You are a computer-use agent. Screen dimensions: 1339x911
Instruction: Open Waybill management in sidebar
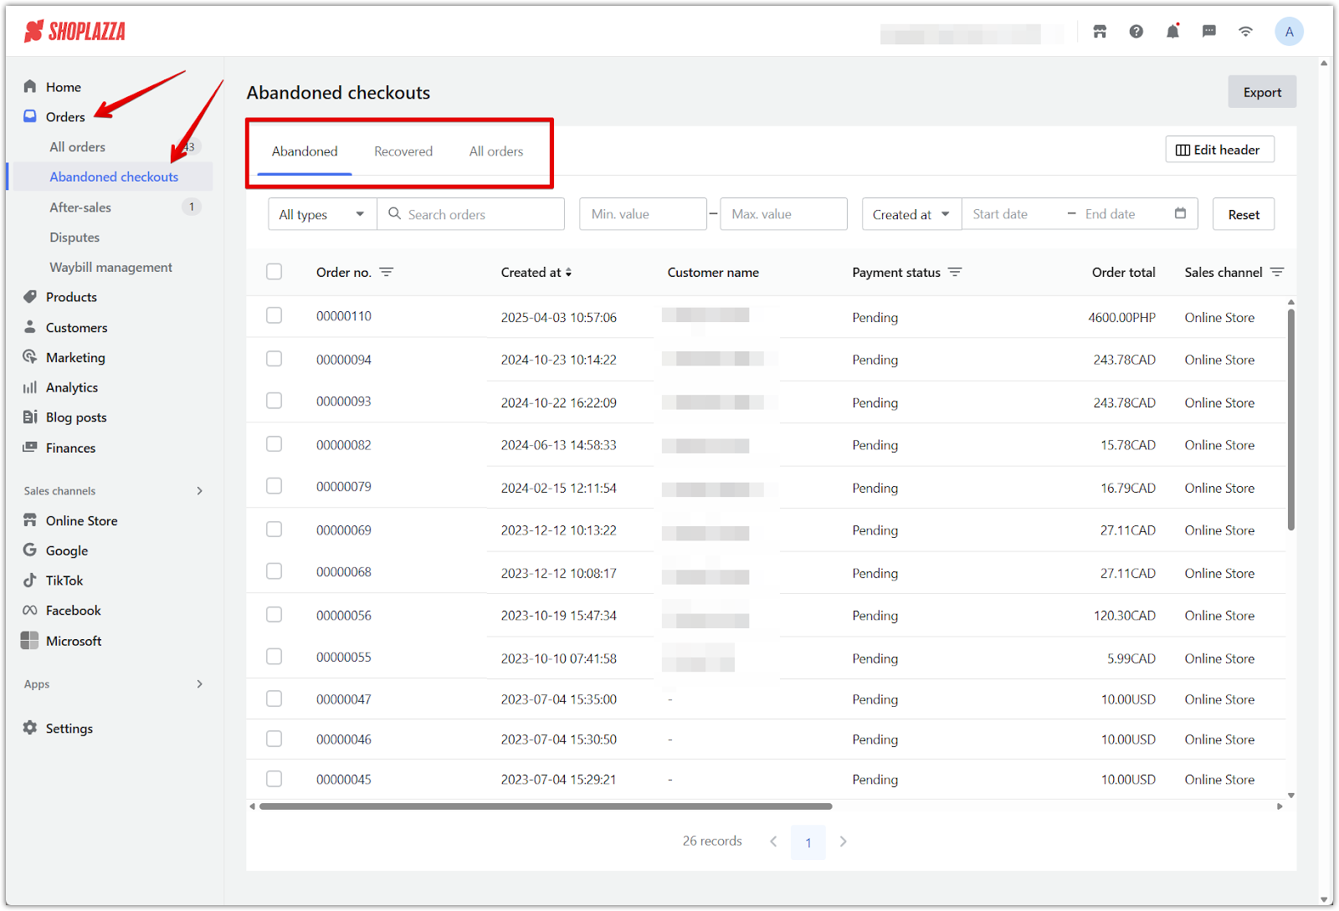111,267
